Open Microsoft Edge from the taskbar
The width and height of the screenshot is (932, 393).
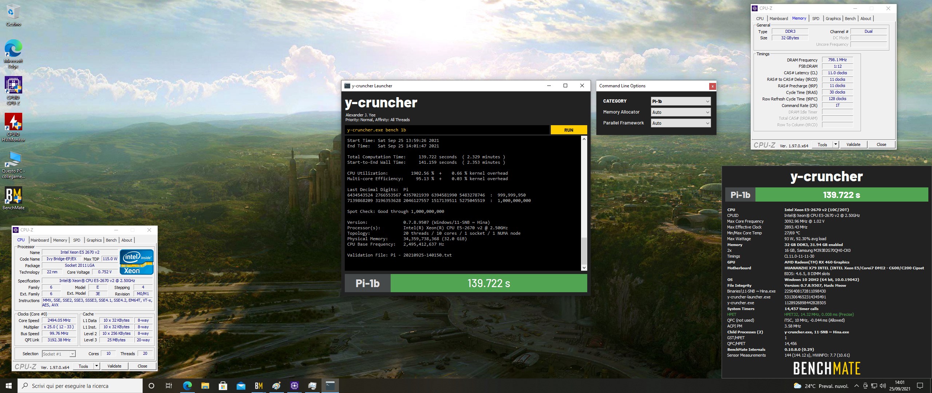click(x=187, y=386)
